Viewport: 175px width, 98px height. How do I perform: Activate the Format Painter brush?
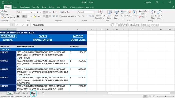pos(2,17)
